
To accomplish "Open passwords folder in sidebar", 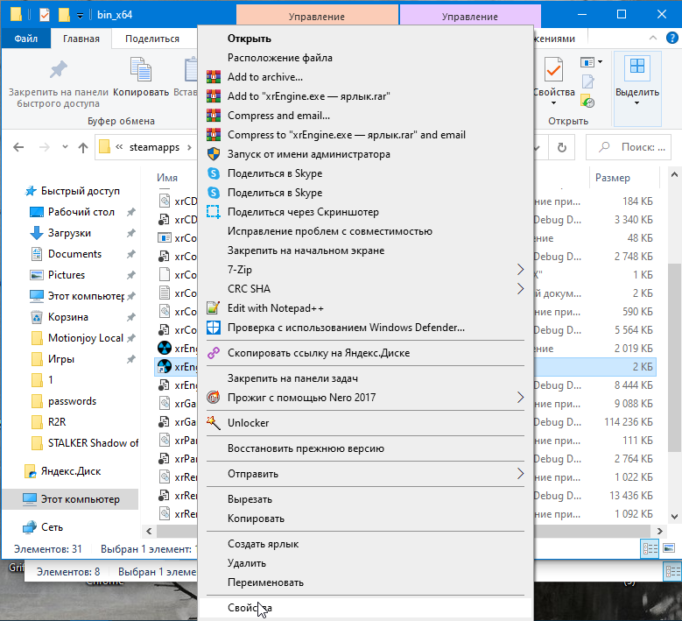I will [x=72, y=401].
